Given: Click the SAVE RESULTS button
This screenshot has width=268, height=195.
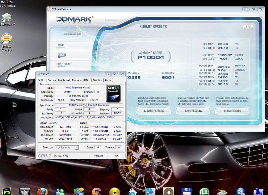Looking at the screenshot, I should click(193, 111).
